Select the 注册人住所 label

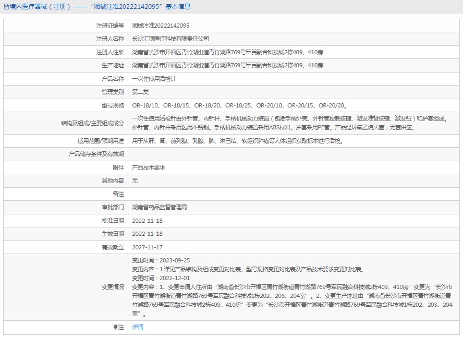coord(110,52)
